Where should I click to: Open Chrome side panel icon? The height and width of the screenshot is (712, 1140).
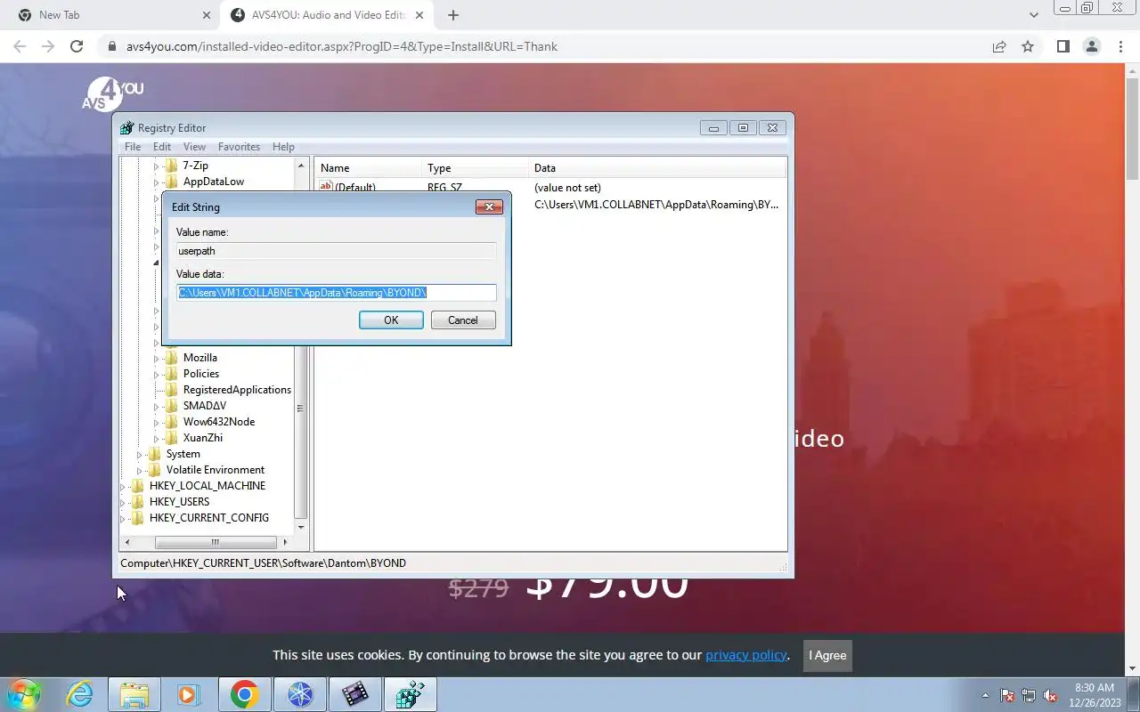pyautogui.click(x=1063, y=46)
